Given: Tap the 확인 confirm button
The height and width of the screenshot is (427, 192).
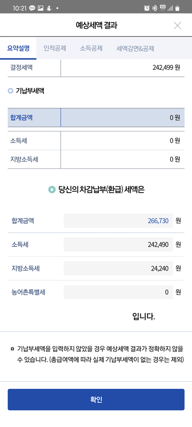Looking at the screenshot, I should 96,399.
